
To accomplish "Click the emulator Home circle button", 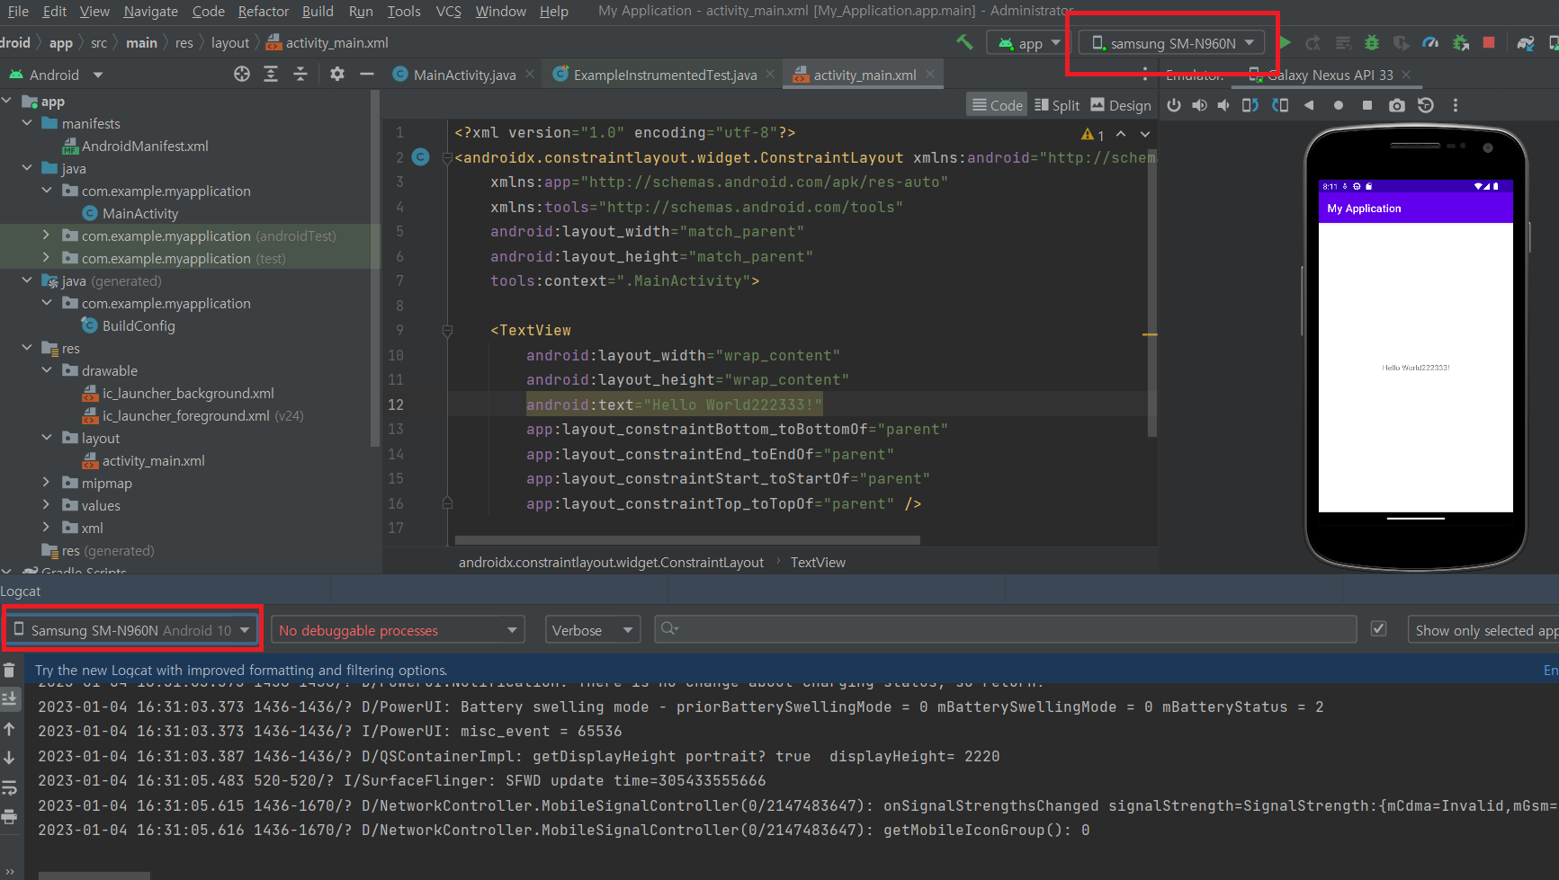I will click(x=1339, y=105).
